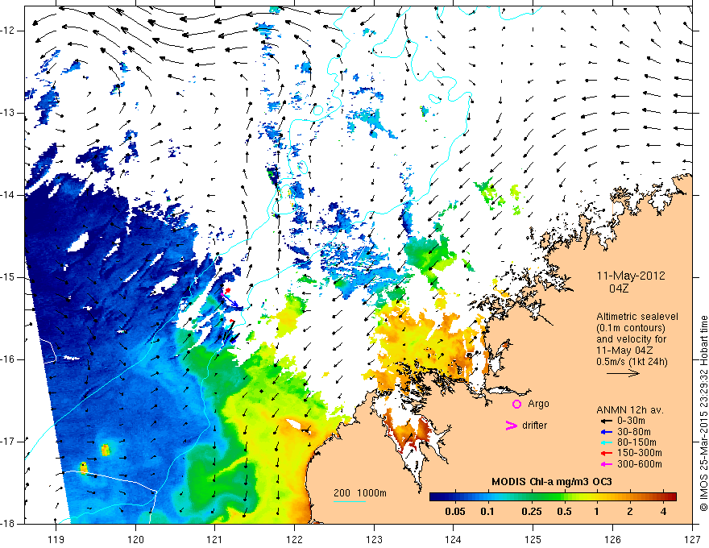The height and width of the screenshot is (548, 709).
Task: Click the 'drifter' legend label
Action: [534, 426]
